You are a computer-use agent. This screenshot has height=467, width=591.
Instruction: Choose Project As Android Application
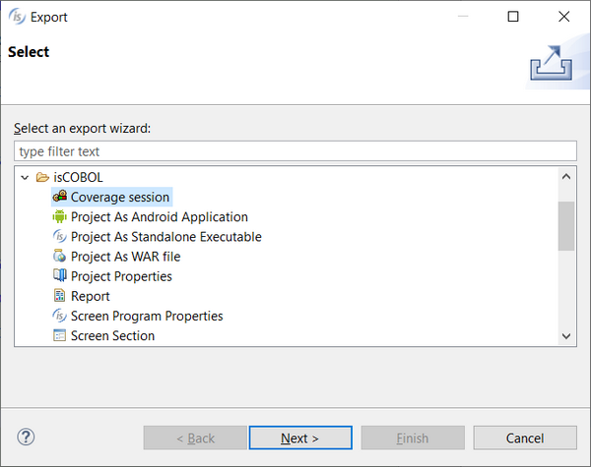[x=159, y=216]
